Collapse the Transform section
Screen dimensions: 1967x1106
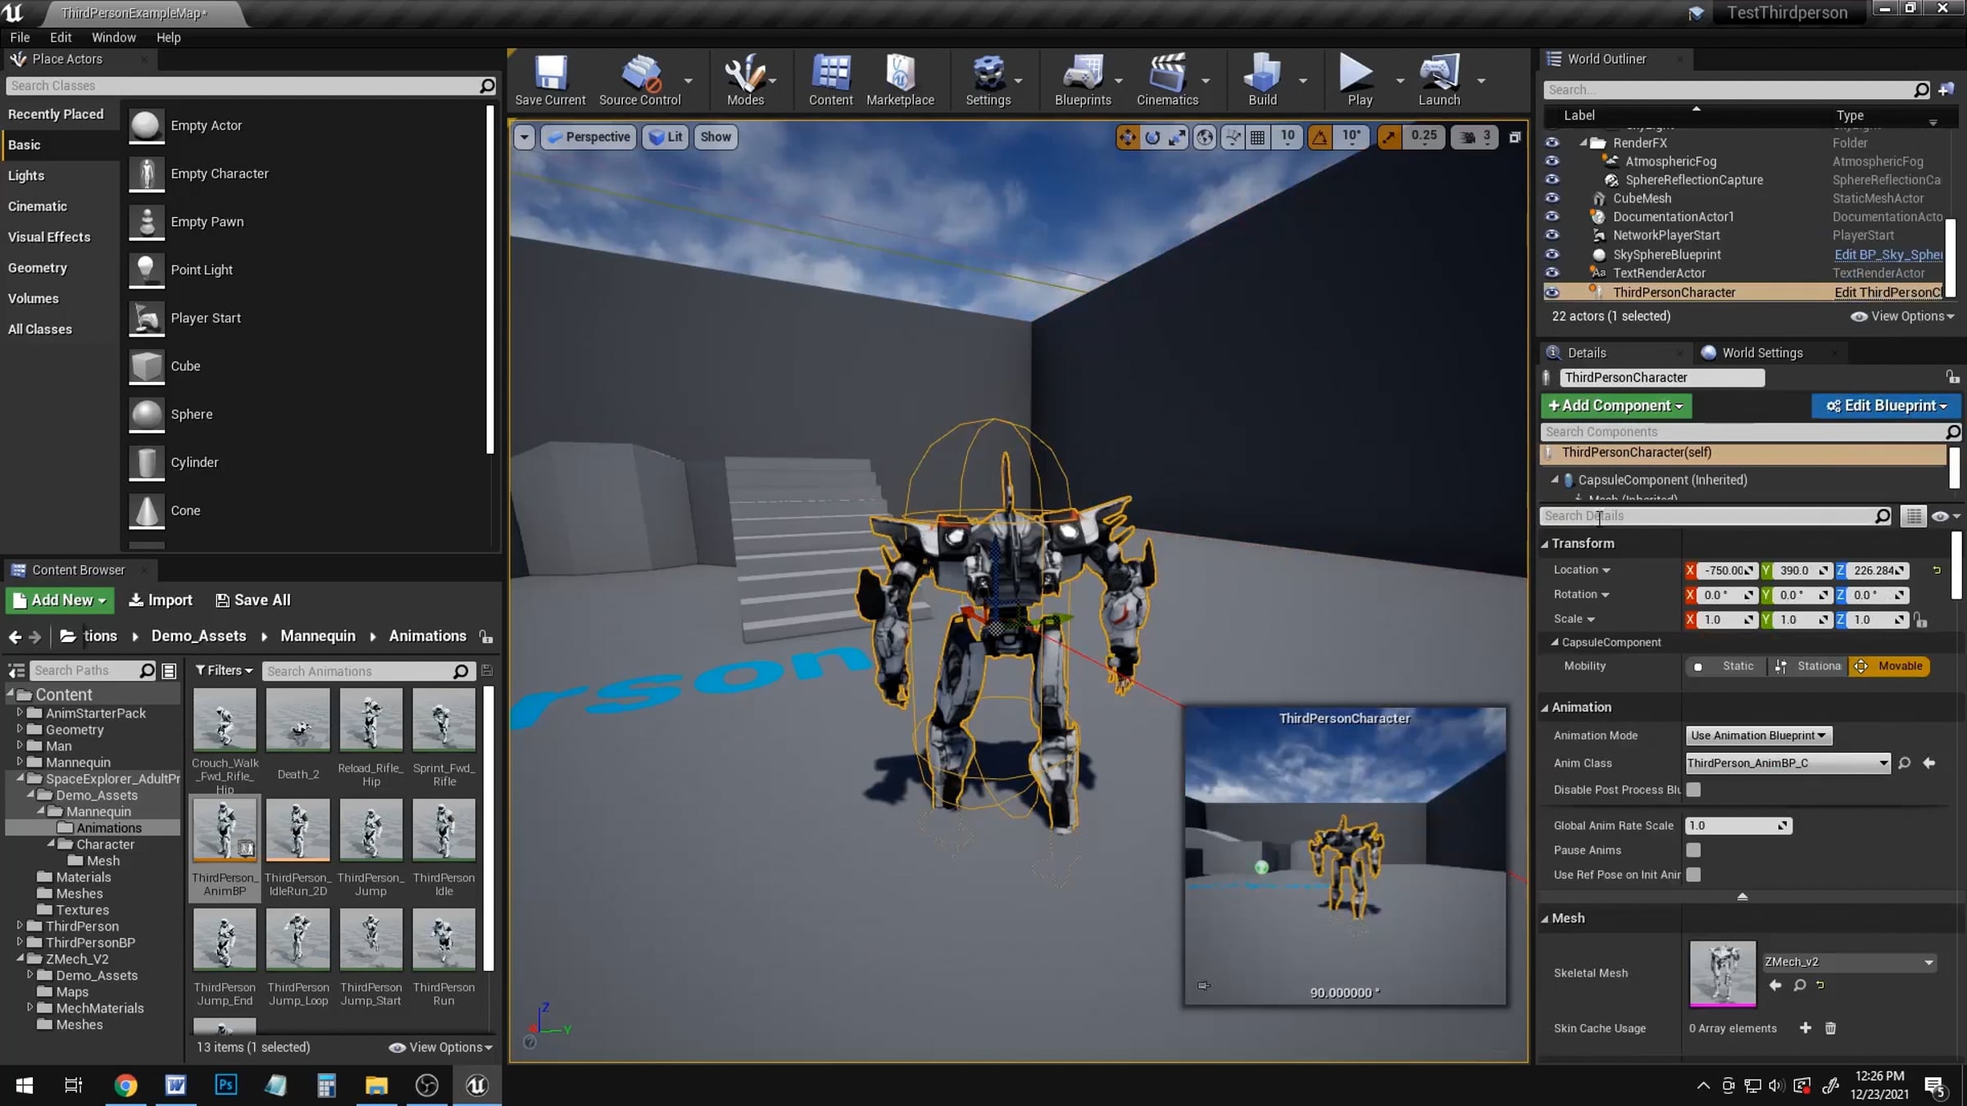(1545, 544)
